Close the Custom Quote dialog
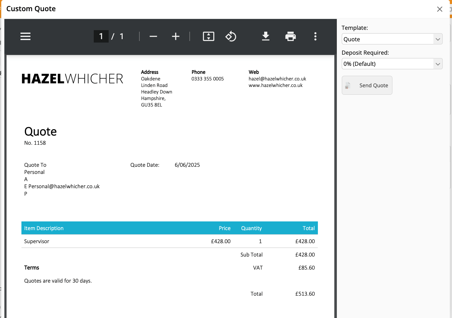Screen dimensions: 452x318 [440, 9]
